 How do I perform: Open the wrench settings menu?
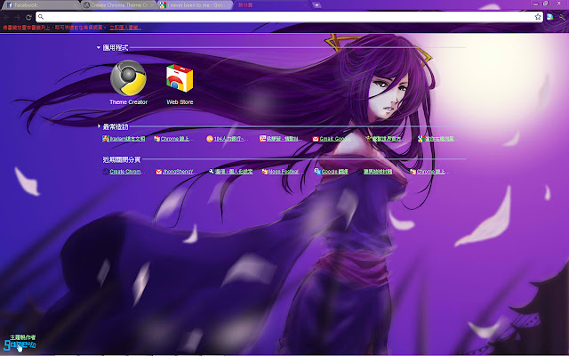click(x=560, y=17)
